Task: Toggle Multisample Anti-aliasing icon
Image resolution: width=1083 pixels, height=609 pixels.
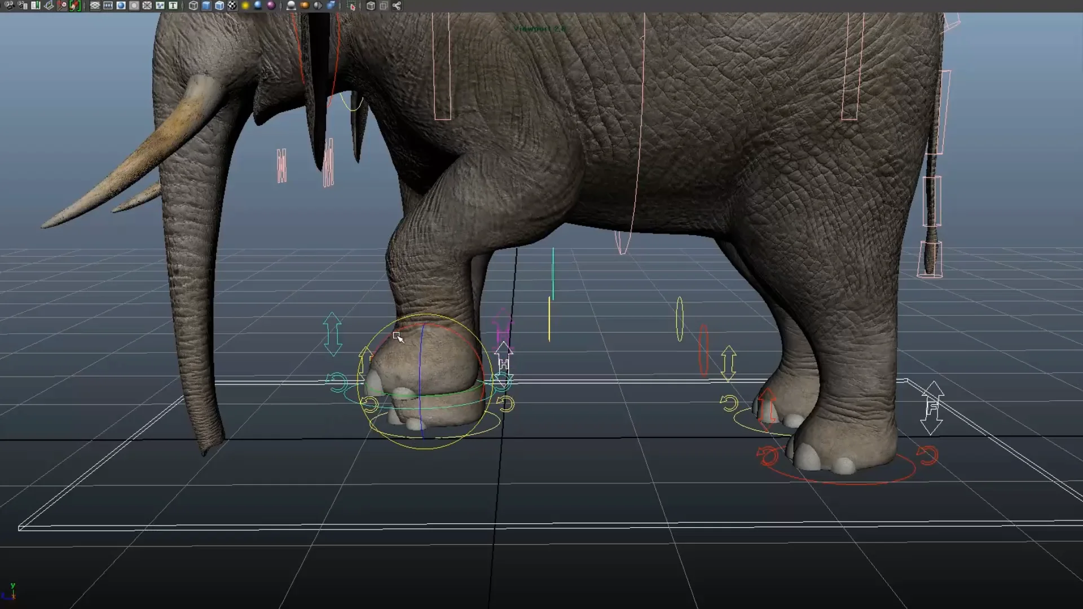Action: point(317,6)
